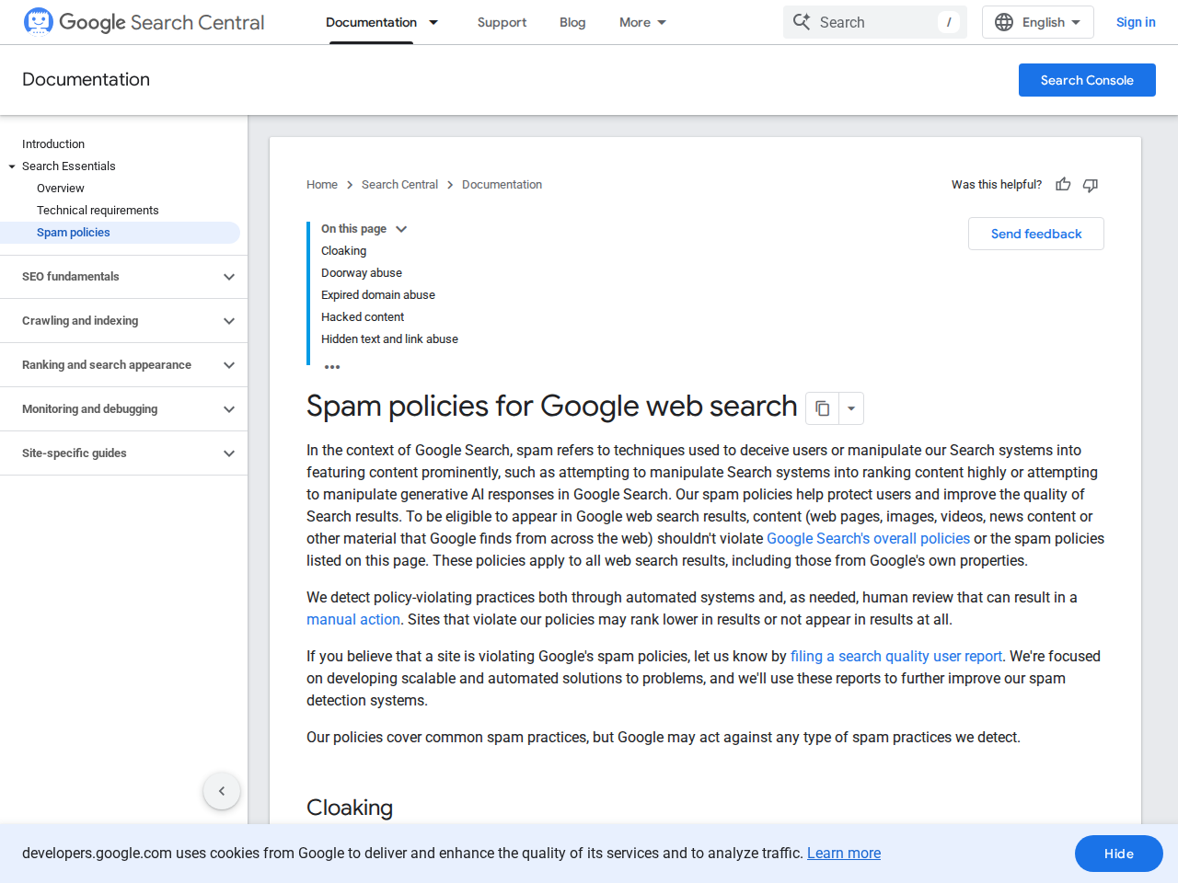Click the globe language icon
This screenshot has width=1178, height=883.
(1004, 22)
